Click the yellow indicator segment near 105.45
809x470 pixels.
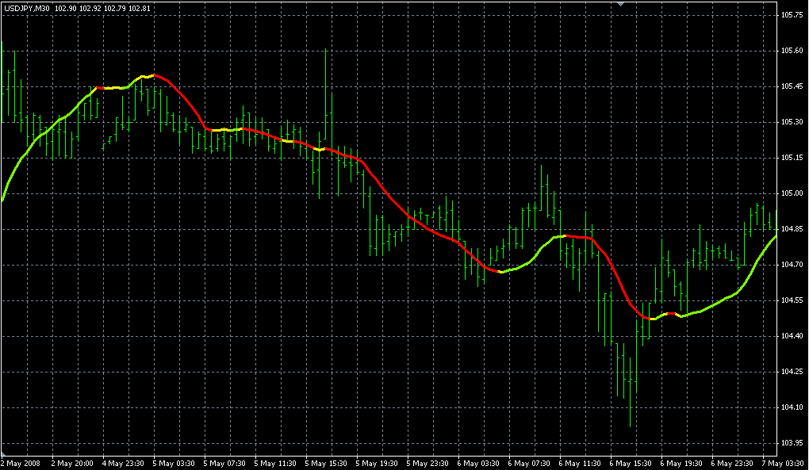point(111,88)
